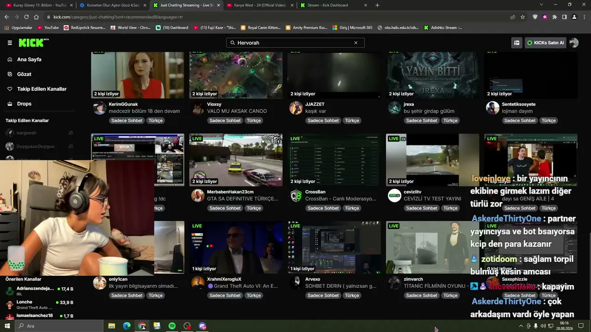Viewport: 591px width, 332px height.
Task: Open stream title "VALO MU AKSAK CANOO"
Action: tap(237, 111)
